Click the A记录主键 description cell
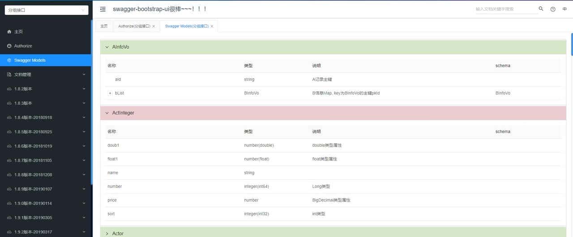 coord(322,80)
